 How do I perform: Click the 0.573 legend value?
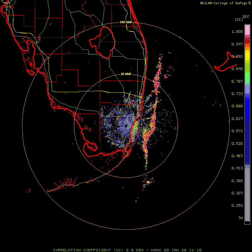point(237,131)
